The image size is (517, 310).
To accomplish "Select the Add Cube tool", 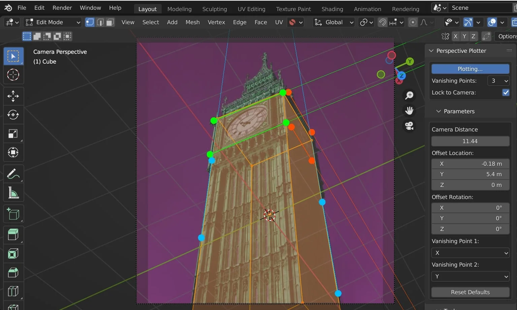I will [x=13, y=214].
